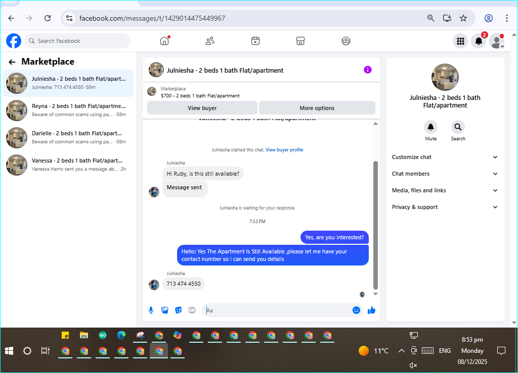Go back with Marketplace back arrow
This screenshot has height=373, width=518.
click(12, 62)
